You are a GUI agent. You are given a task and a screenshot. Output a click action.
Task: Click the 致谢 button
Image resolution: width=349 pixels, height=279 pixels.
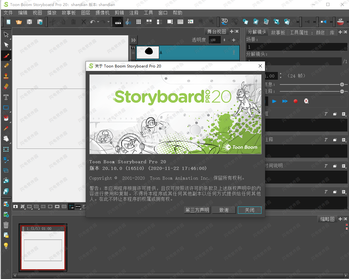pos(224,210)
